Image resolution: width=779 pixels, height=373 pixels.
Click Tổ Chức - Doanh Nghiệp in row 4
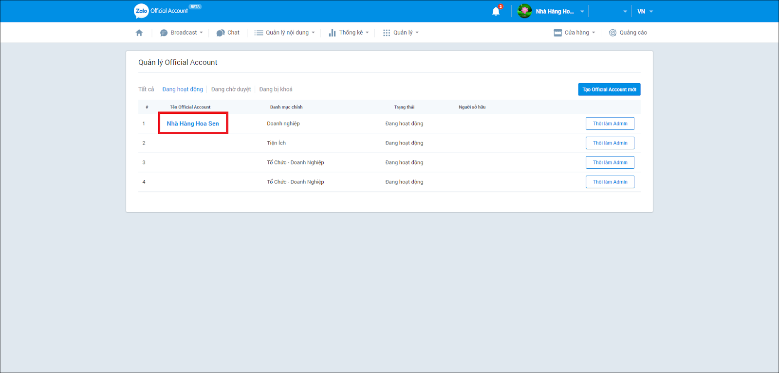(295, 182)
